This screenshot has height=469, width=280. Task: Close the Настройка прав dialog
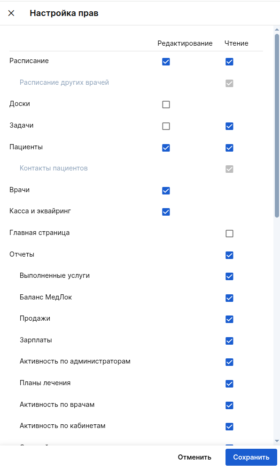point(11,13)
